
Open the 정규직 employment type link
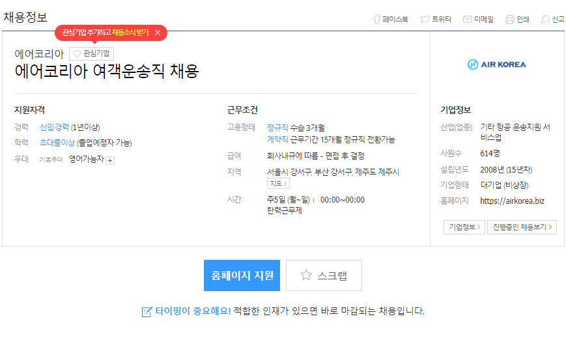(x=277, y=128)
